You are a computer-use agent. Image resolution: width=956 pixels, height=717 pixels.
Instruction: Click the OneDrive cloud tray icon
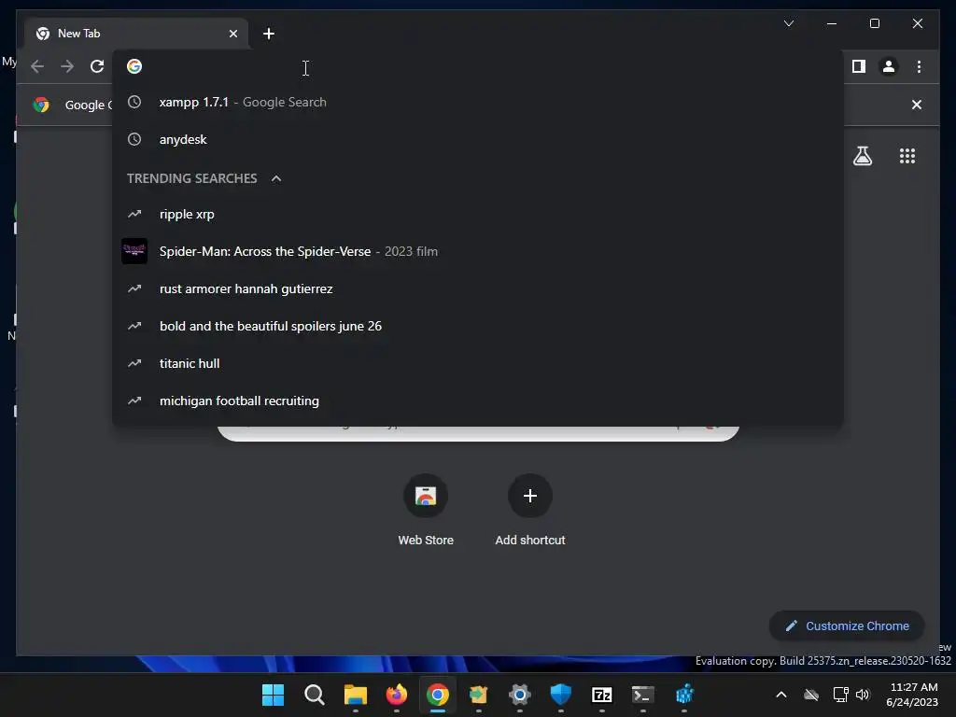click(811, 695)
